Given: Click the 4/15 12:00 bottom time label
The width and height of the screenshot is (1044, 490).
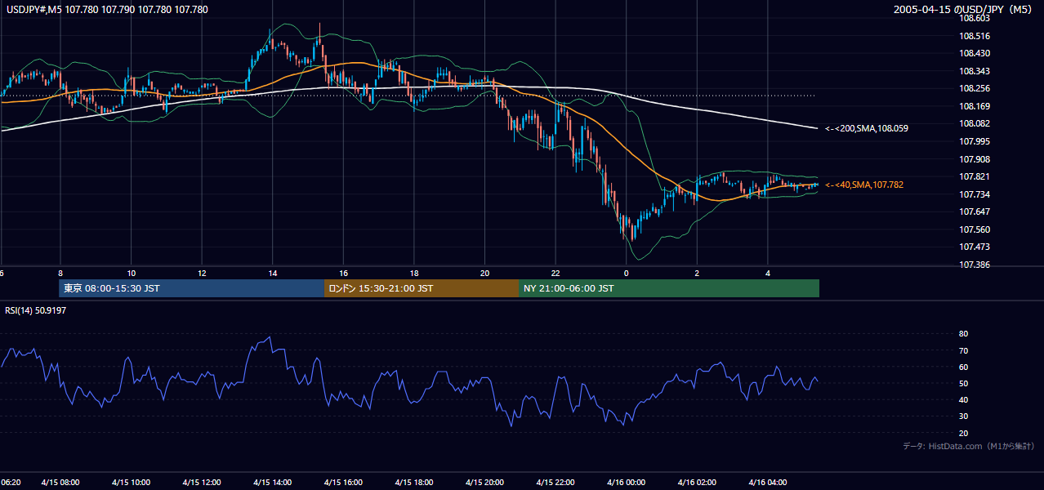Looking at the screenshot, I should (x=202, y=483).
